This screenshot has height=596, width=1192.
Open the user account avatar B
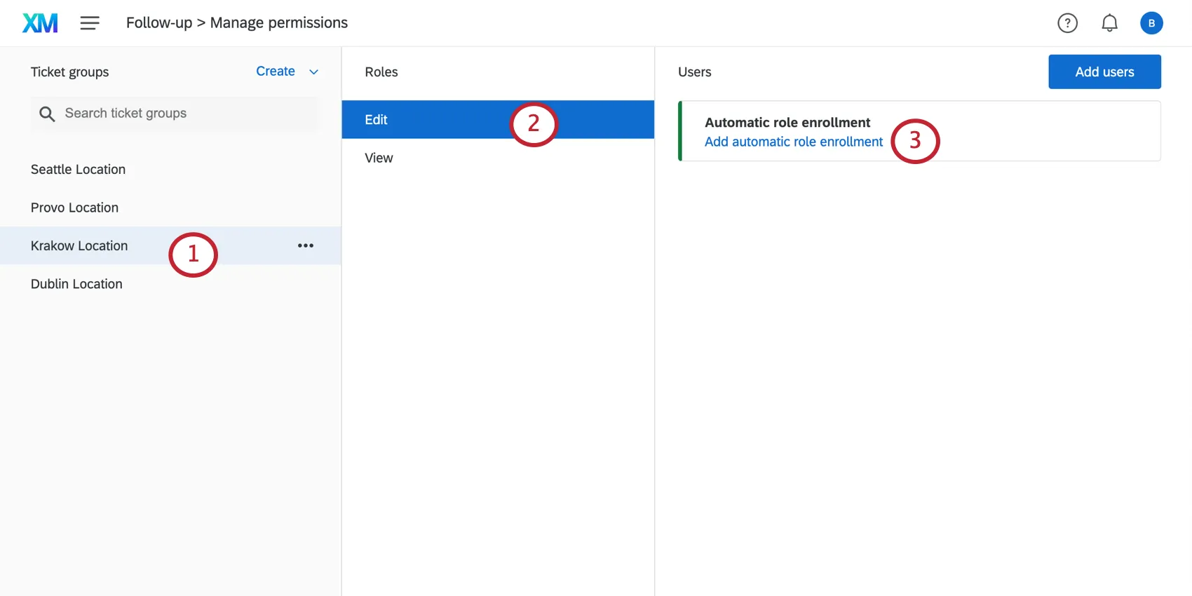pyautogui.click(x=1151, y=23)
